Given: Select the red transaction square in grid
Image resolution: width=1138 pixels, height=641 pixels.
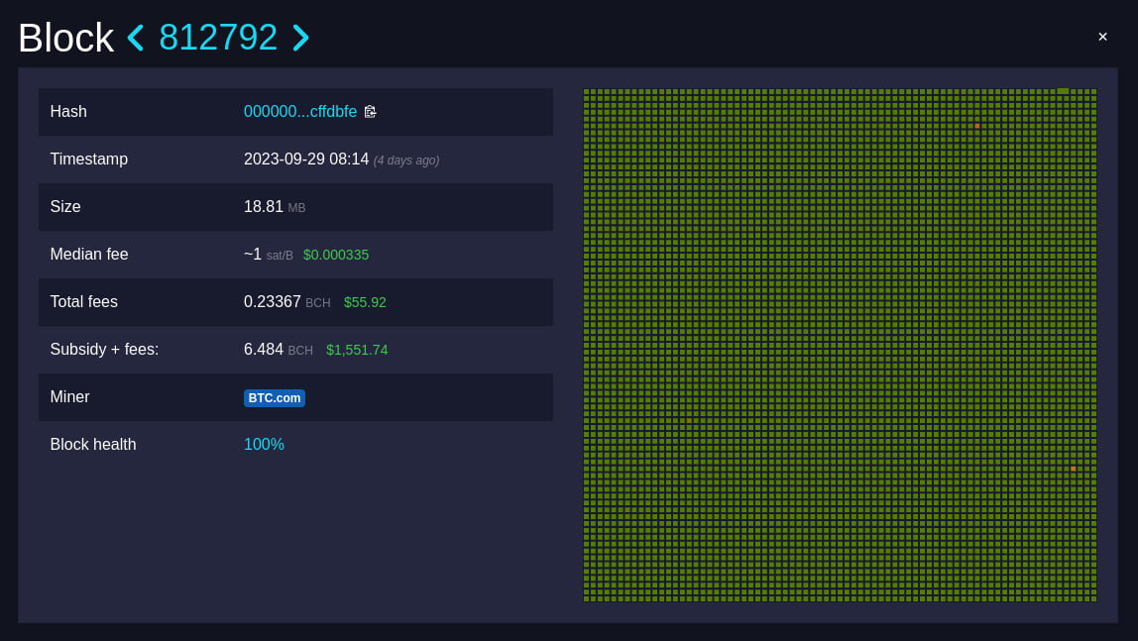Looking at the screenshot, I should click(976, 126).
